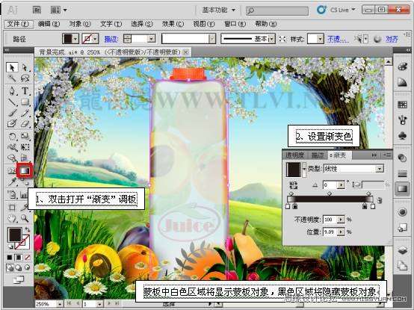Open the Layers panel dock icon
The width and height of the screenshot is (414, 310).
point(402,250)
